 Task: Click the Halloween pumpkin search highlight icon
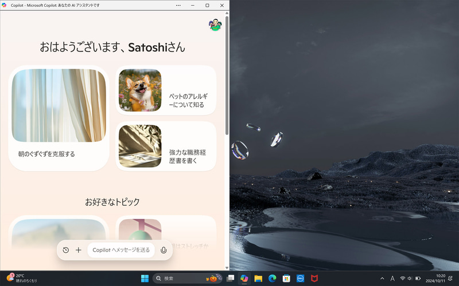pos(213,278)
